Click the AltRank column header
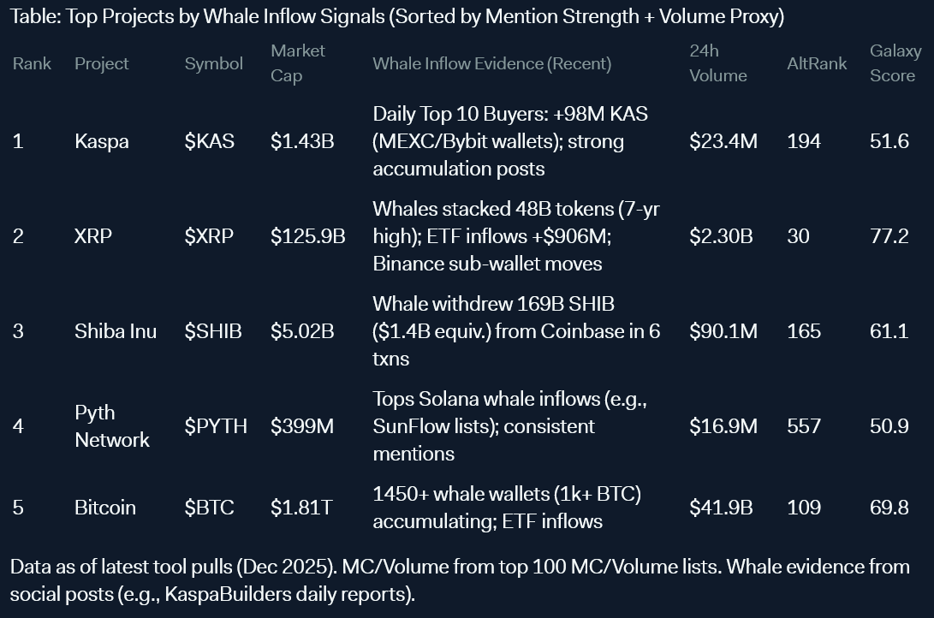Screen dimensions: 934x618 coord(816,63)
